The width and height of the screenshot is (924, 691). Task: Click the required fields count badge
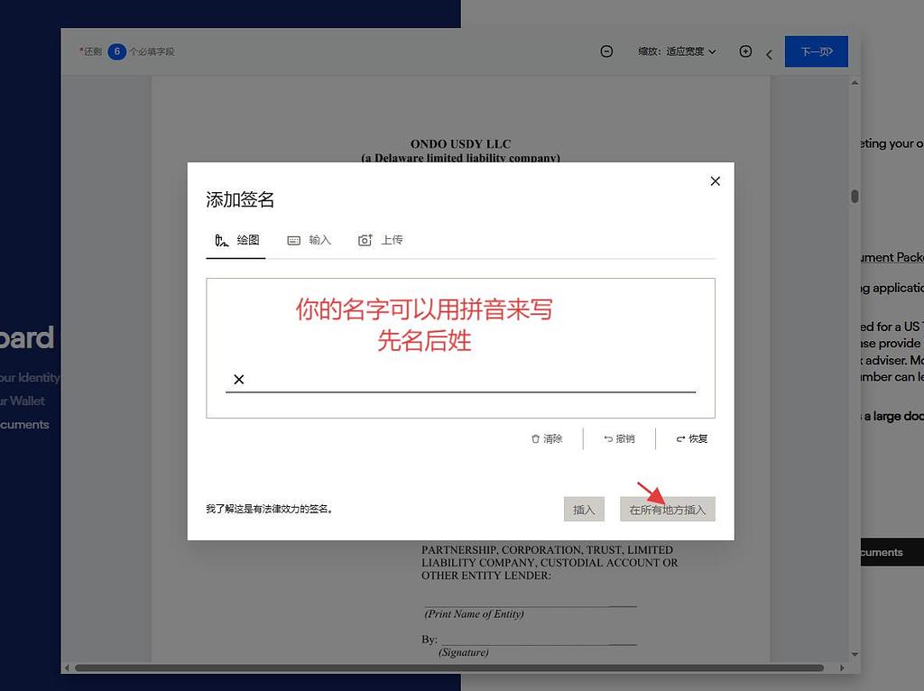click(116, 51)
